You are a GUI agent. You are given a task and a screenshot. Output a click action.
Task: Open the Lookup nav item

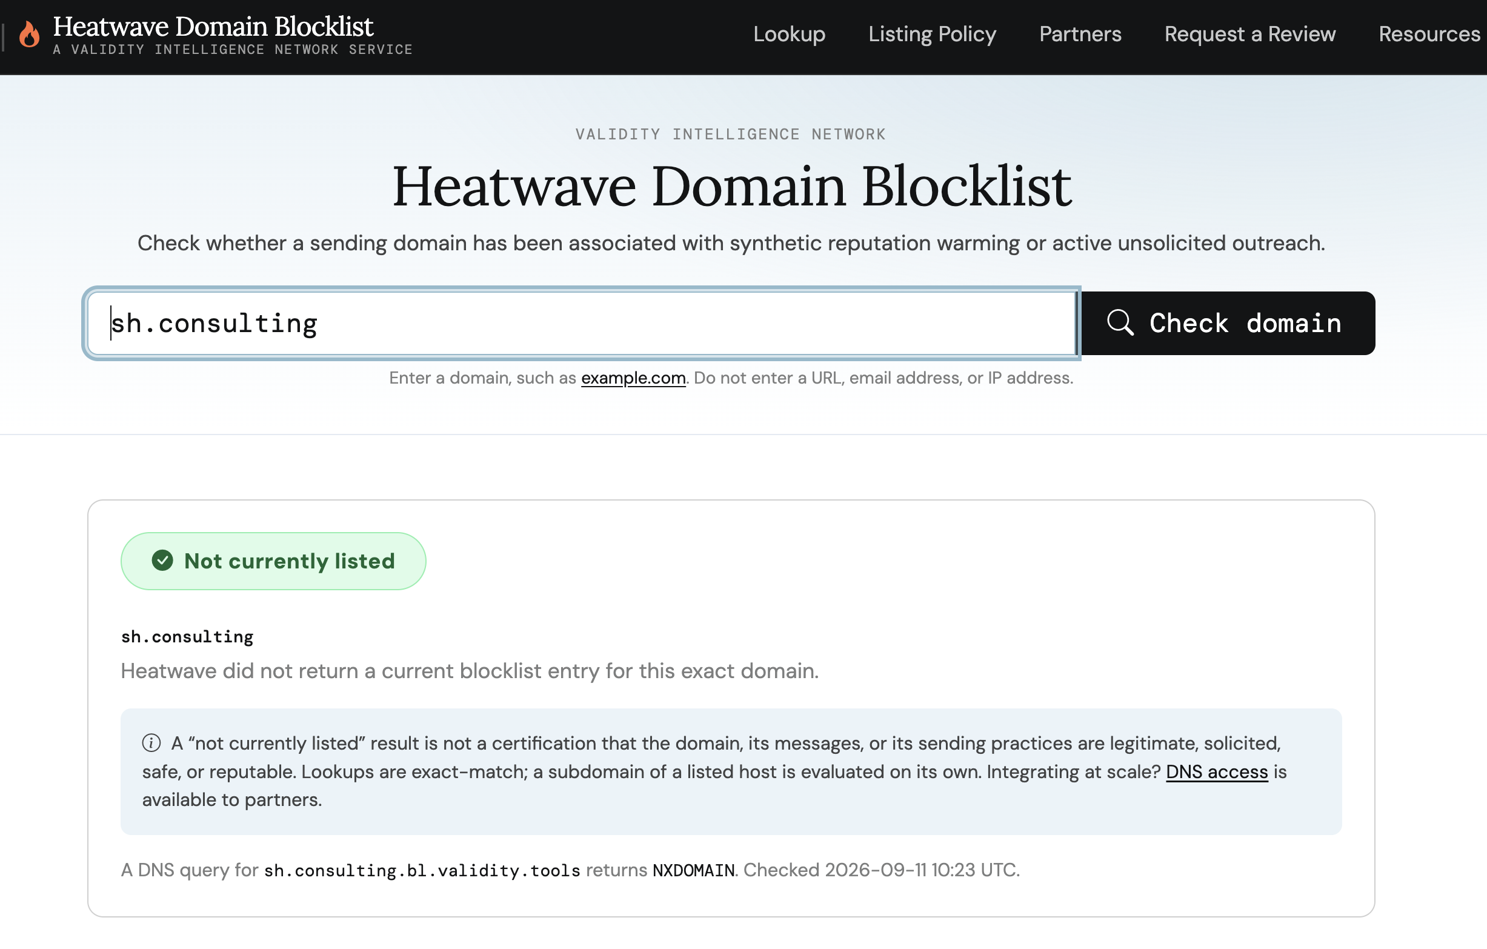[788, 34]
